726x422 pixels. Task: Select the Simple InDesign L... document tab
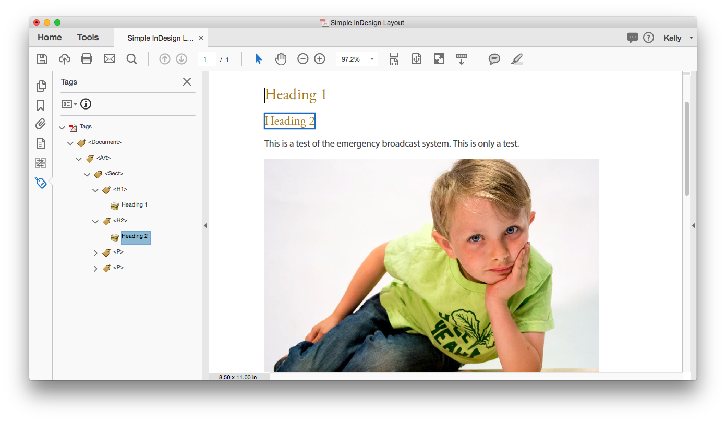coord(161,38)
